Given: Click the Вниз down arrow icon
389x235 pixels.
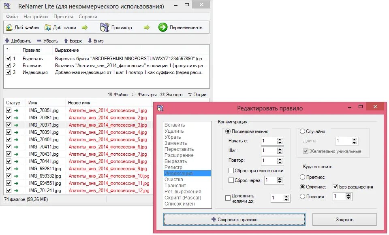Looking at the screenshot, I should pos(90,40).
